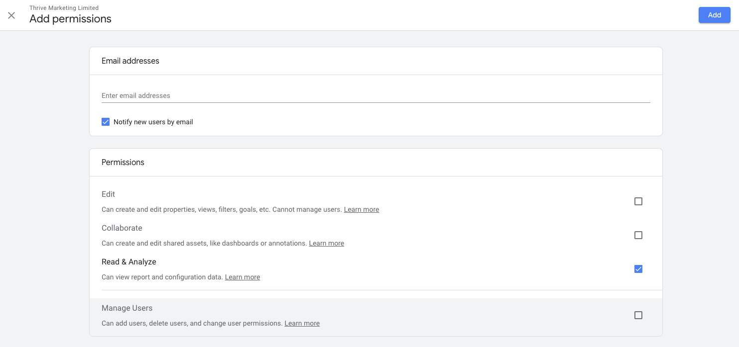Click the Manage Users label
This screenshot has height=347, width=739.
pyautogui.click(x=127, y=308)
